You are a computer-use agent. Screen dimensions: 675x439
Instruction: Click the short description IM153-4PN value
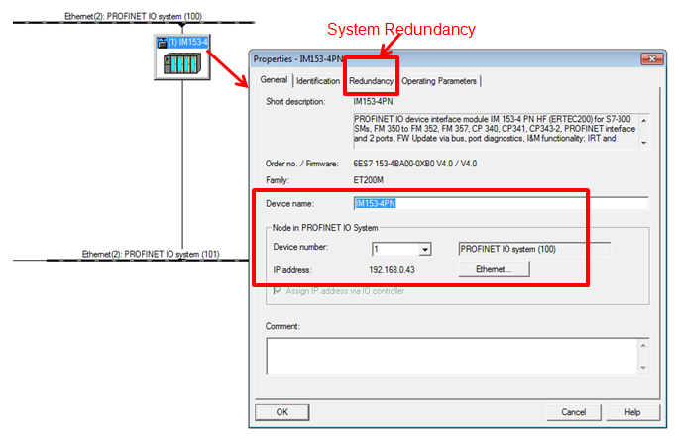[373, 101]
